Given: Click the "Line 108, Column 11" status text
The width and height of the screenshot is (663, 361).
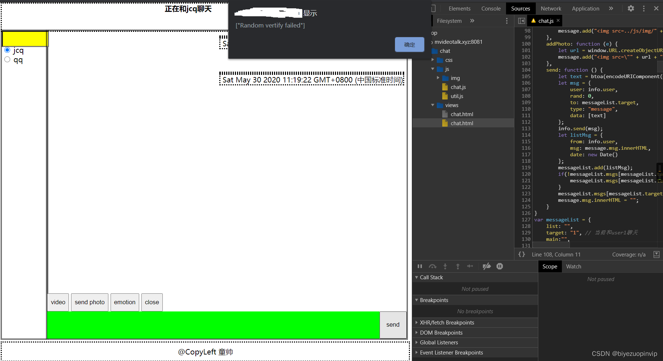Looking at the screenshot, I should pyautogui.click(x=556, y=255).
